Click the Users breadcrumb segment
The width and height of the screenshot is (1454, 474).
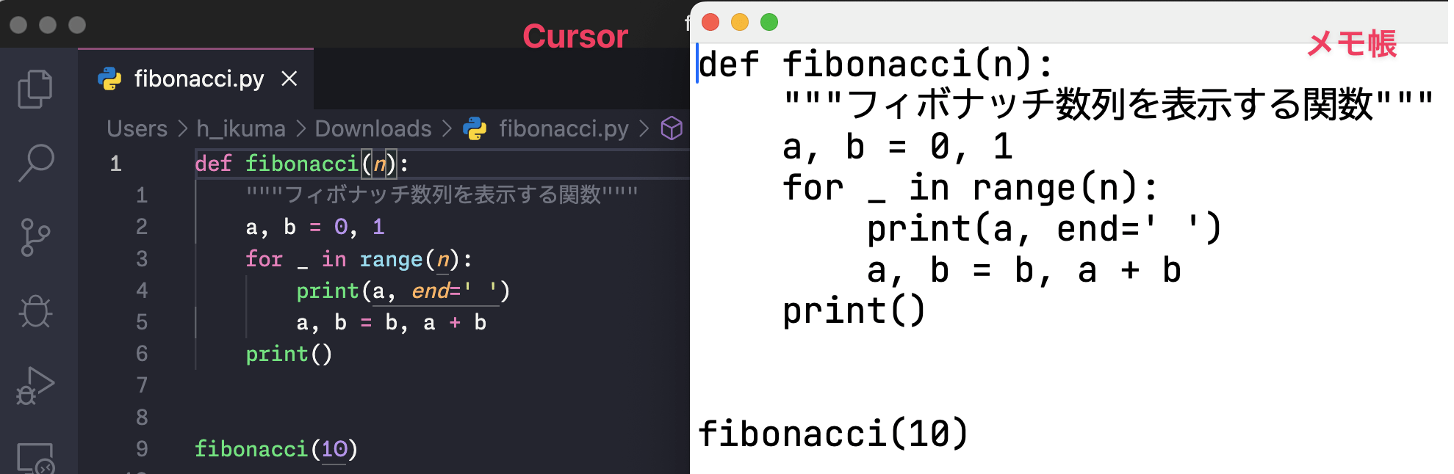137,128
